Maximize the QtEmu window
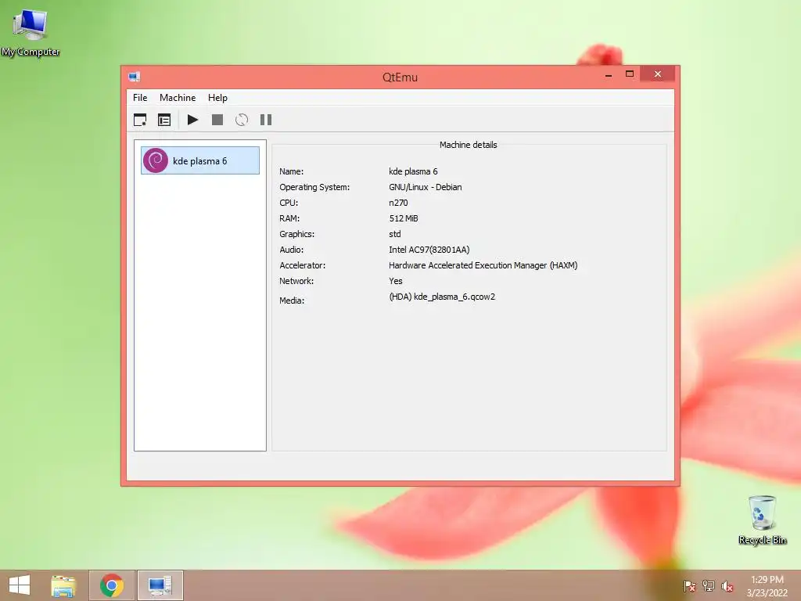Image resolution: width=801 pixels, height=601 pixels. click(630, 74)
